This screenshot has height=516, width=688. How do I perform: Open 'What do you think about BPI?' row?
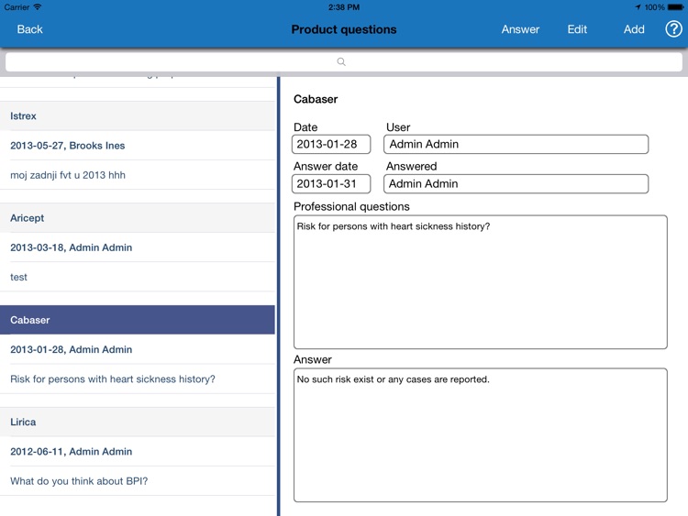[138, 481]
